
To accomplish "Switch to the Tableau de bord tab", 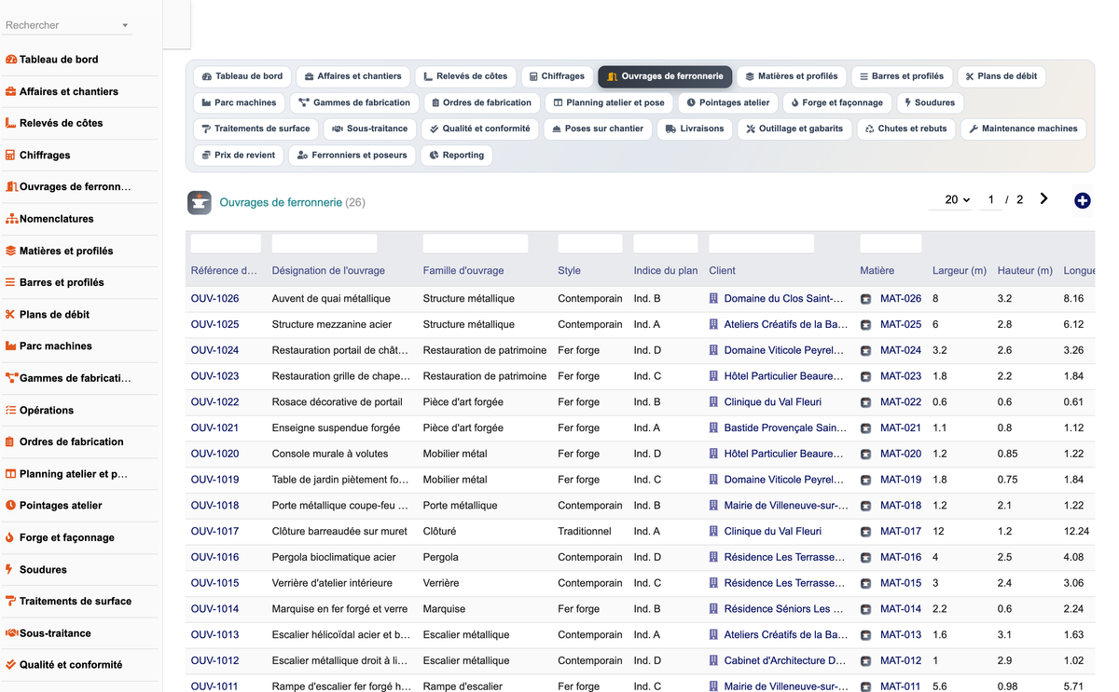I will coord(242,76).
